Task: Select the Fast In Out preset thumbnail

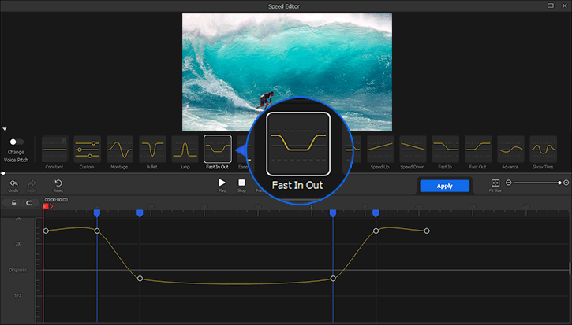Action: point(217,149)
